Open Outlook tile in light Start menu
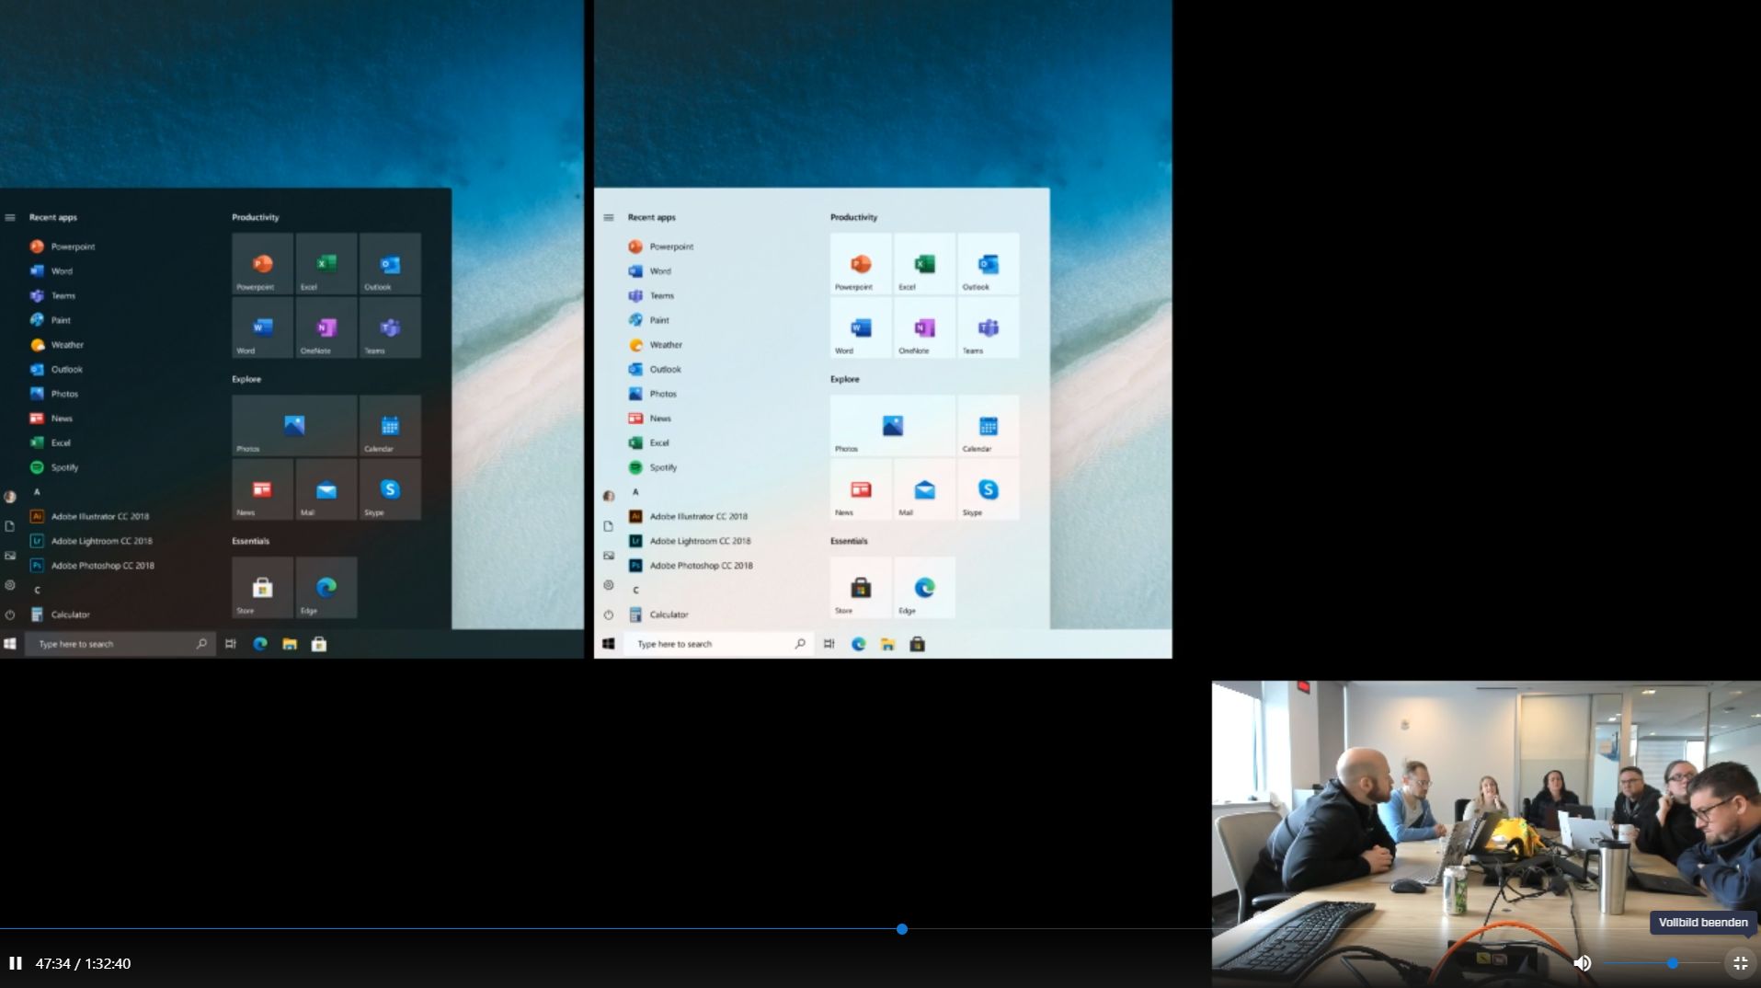This screenshot has height=988, width=1761. pos(989,264)
